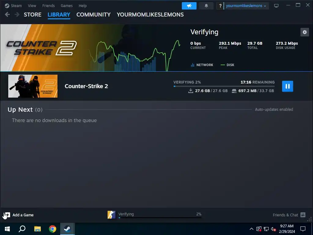This screenshot has height=235, width=313.
Task: Click the Counter-Strike 2 game thumbnail
Action: [x=33, y=86]
